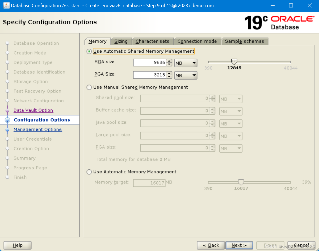Click the Summary step
Viewport: 319px width, 251px height.
24,158
